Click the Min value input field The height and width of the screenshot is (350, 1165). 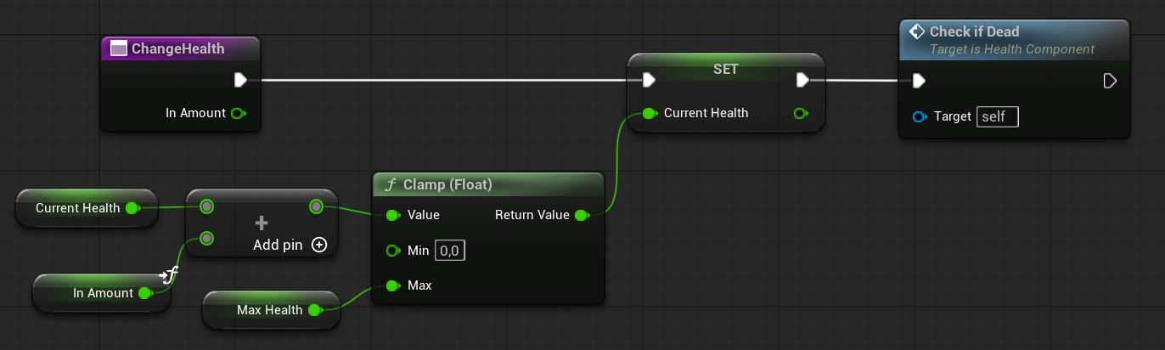450,251
